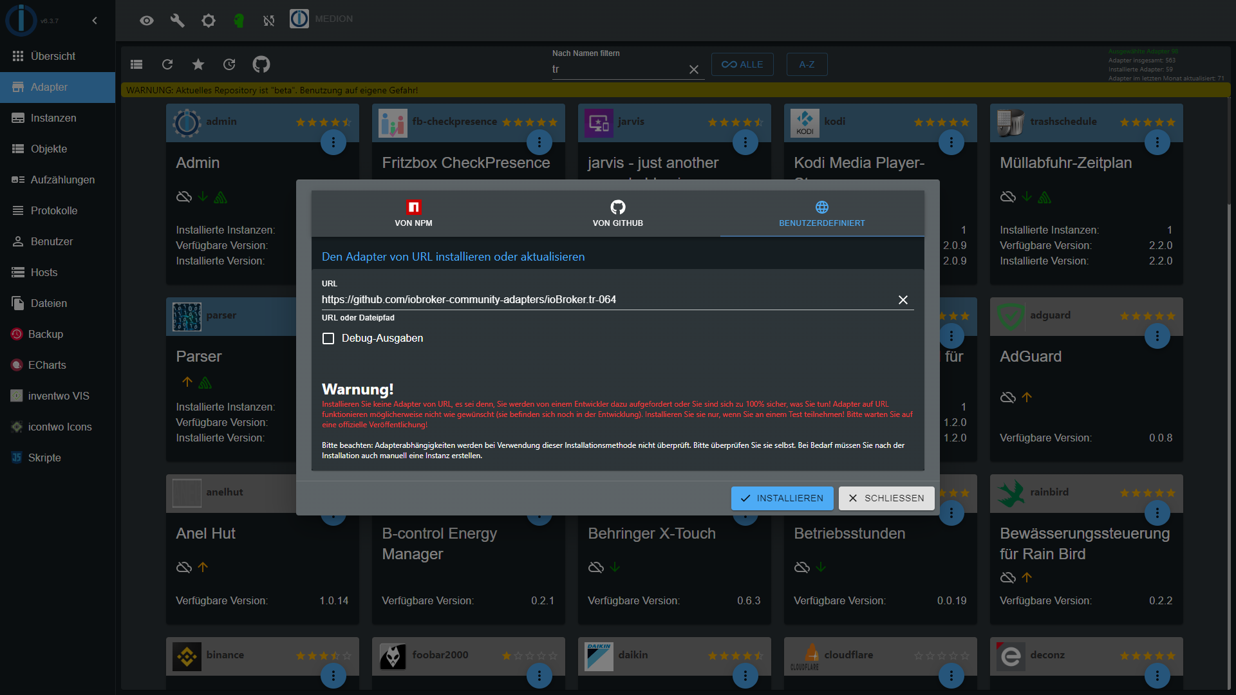
Task: Open the admin adapter three-dot menu
Action: point(333,142)
